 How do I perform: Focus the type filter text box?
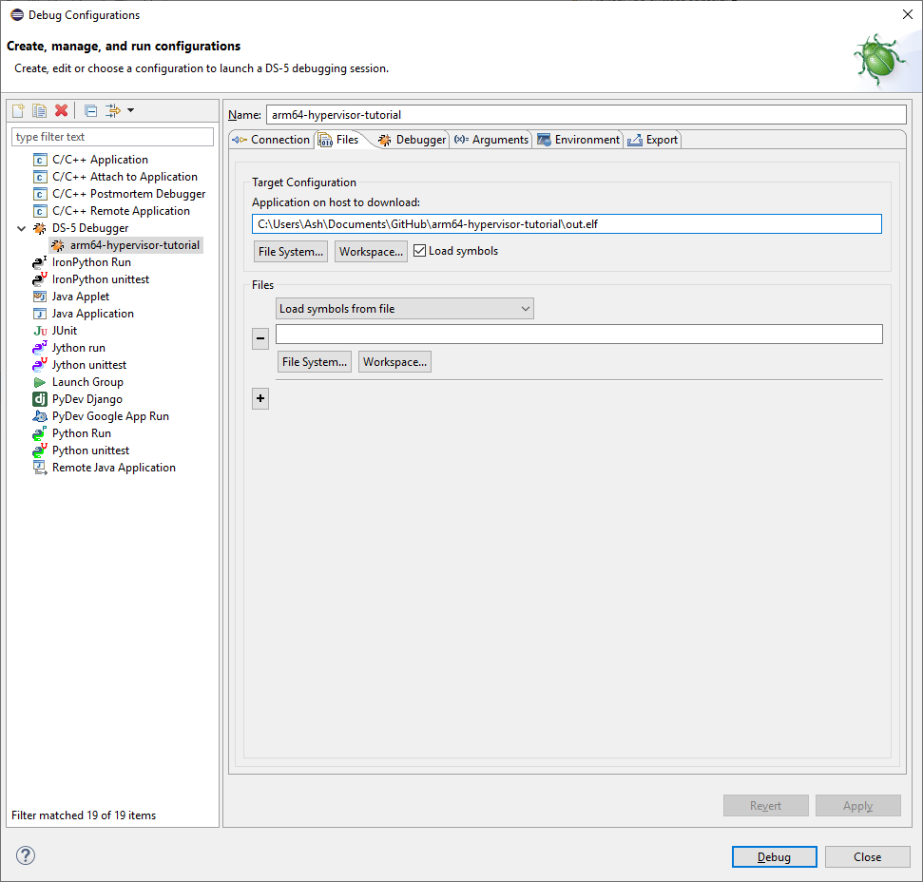pyautogui.click(x=112, y=137)
